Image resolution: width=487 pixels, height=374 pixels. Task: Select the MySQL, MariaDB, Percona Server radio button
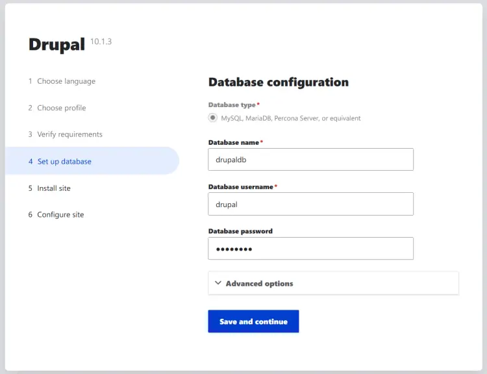click(212, 118)
